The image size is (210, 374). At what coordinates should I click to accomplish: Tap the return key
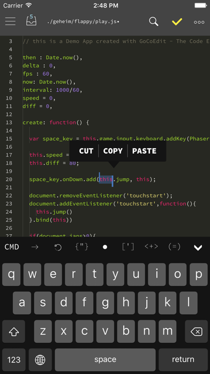pos(183,359)
